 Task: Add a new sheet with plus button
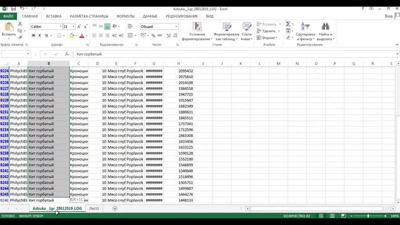tap(115, 208)
